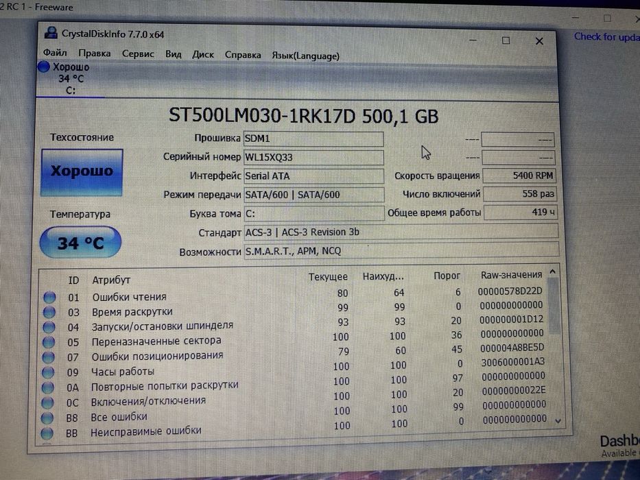The image size is (640, 480).
Task: Click status circle for B8 Все ошибки
Action: coord(47,418)
